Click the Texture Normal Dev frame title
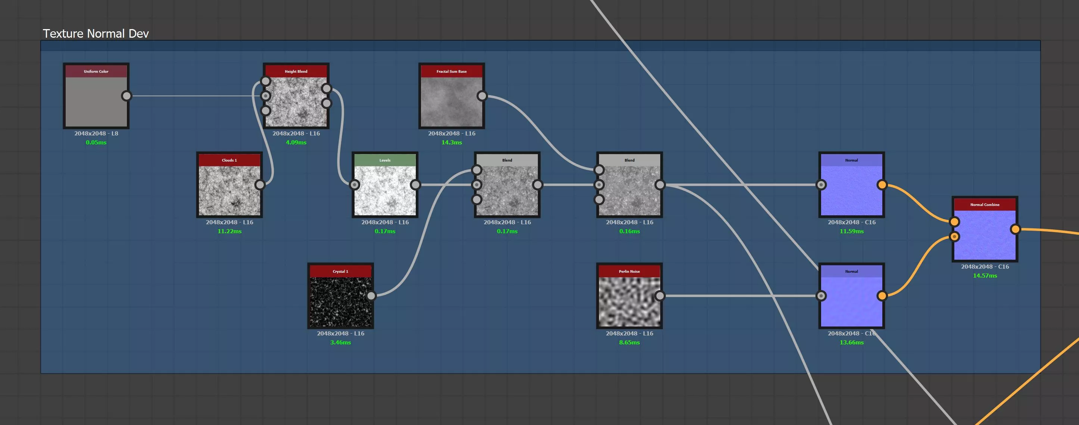The width and height of the screenshot is (1079, 425). 96,34
